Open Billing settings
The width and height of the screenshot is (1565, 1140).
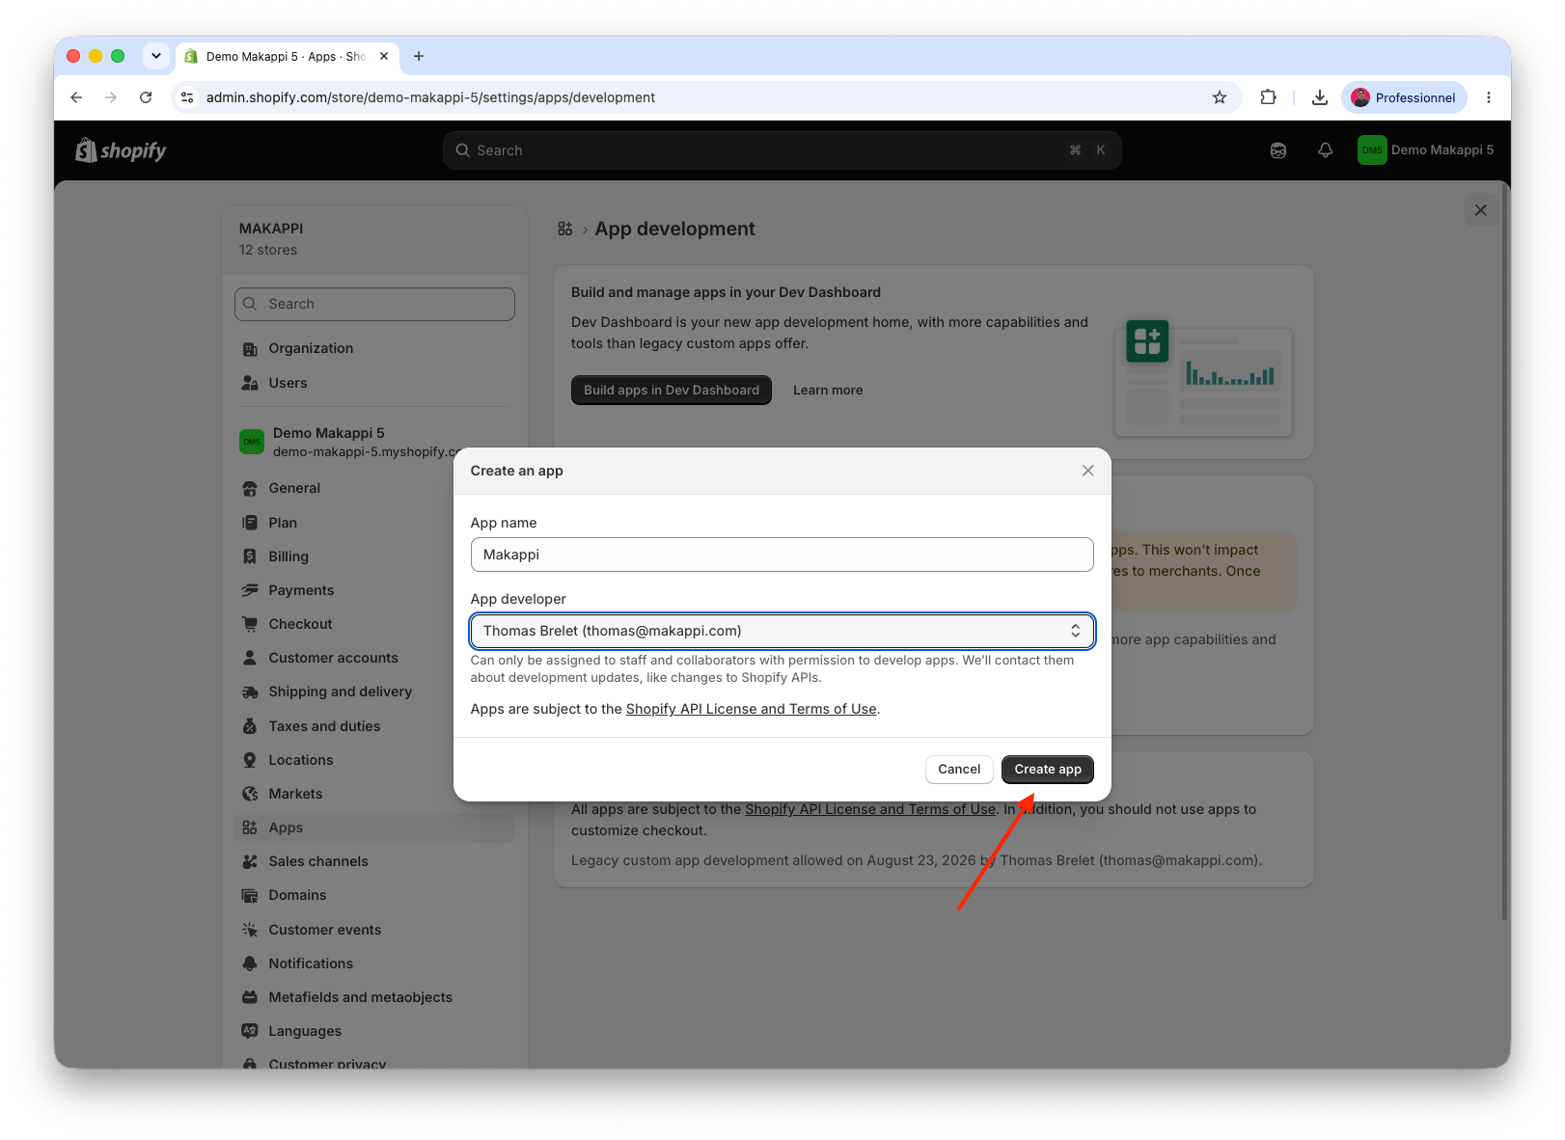pyautogui.click(x=374, y=556)
